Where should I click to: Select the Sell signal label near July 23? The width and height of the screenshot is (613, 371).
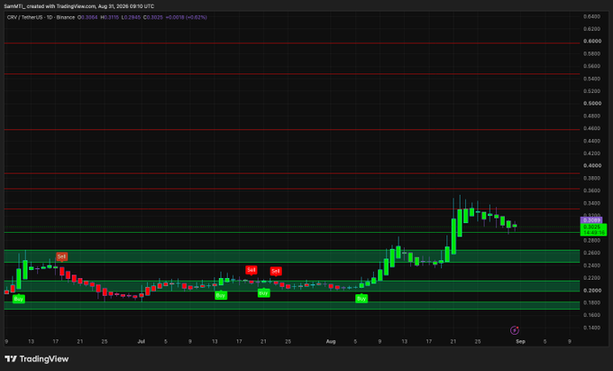click(x=276, y=271)
